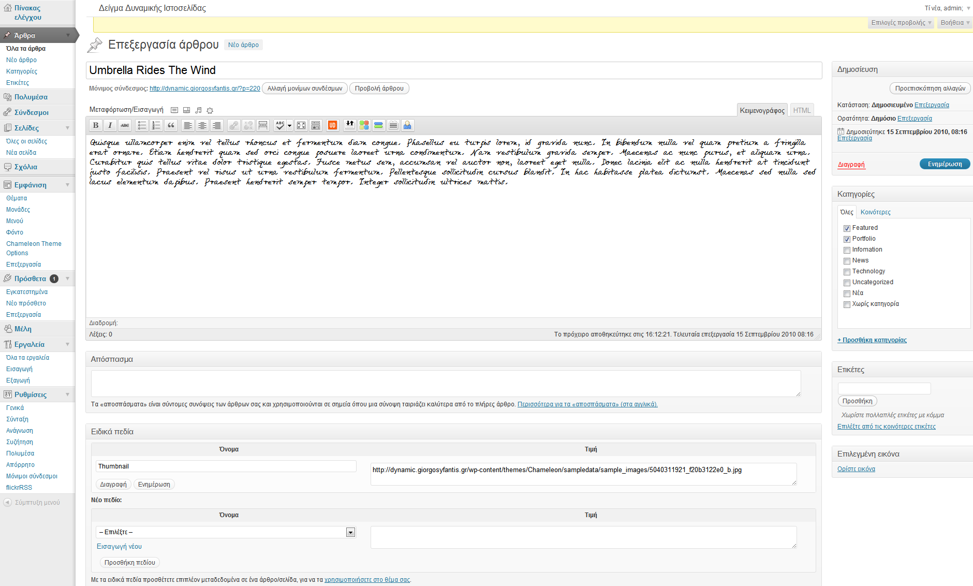973x586 pixels.
Task: Click the insert More tag icon
Action: tap(263, 125)
